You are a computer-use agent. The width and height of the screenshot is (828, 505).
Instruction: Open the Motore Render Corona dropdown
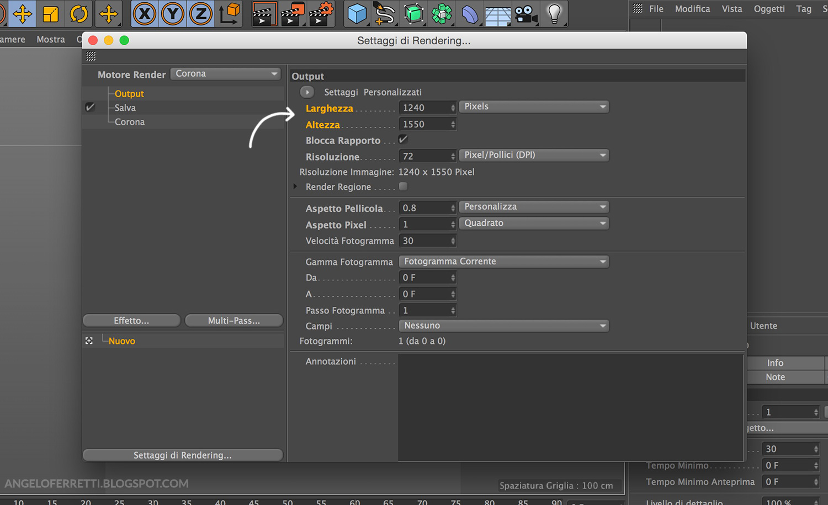pyautogui.click(x=226, y=74)
